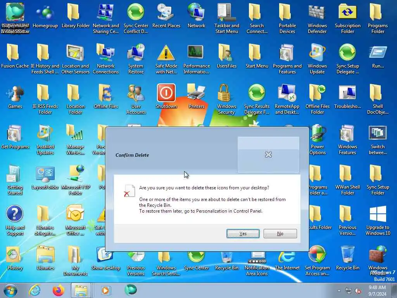Image resolution: width=397 pixels, height=298 pixels.
Task: Select Switch between windows icon
Action: coord(378,140)
